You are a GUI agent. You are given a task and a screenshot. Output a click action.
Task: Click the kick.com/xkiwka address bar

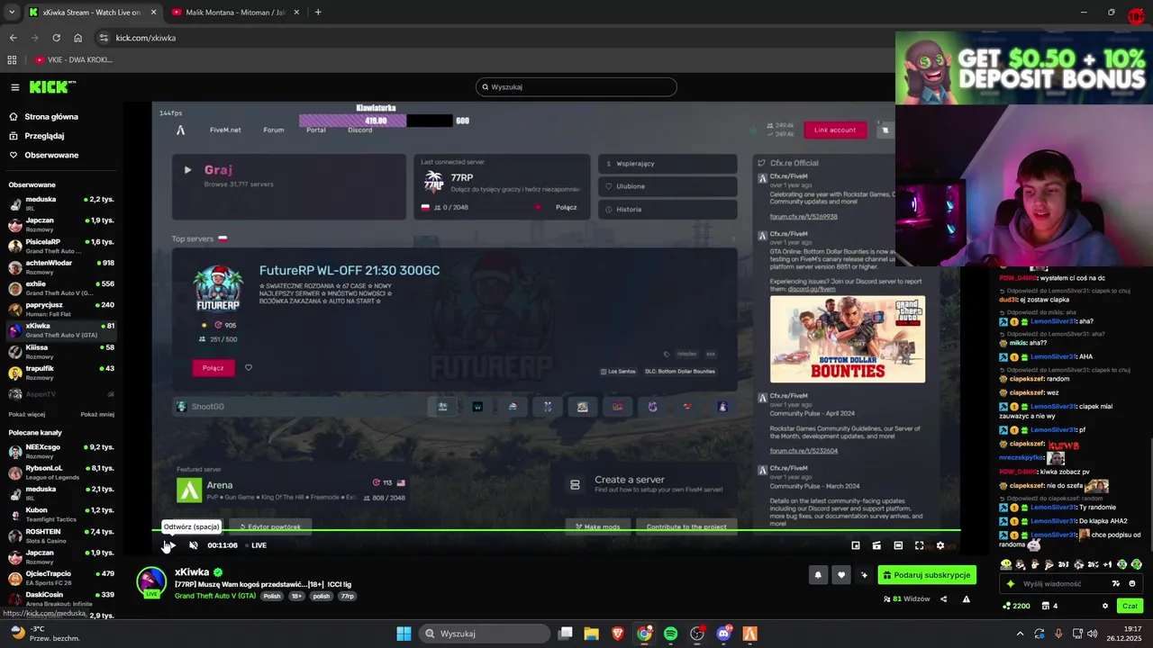point(495,38)
